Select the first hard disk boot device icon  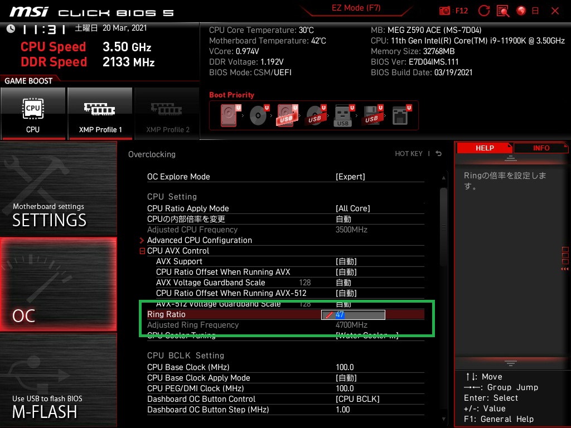tap(230, 115)
